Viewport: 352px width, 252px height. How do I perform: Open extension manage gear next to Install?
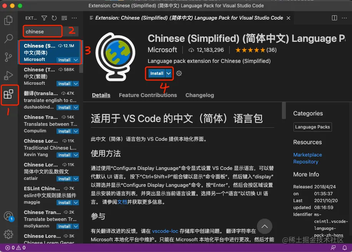click(179, 73)
